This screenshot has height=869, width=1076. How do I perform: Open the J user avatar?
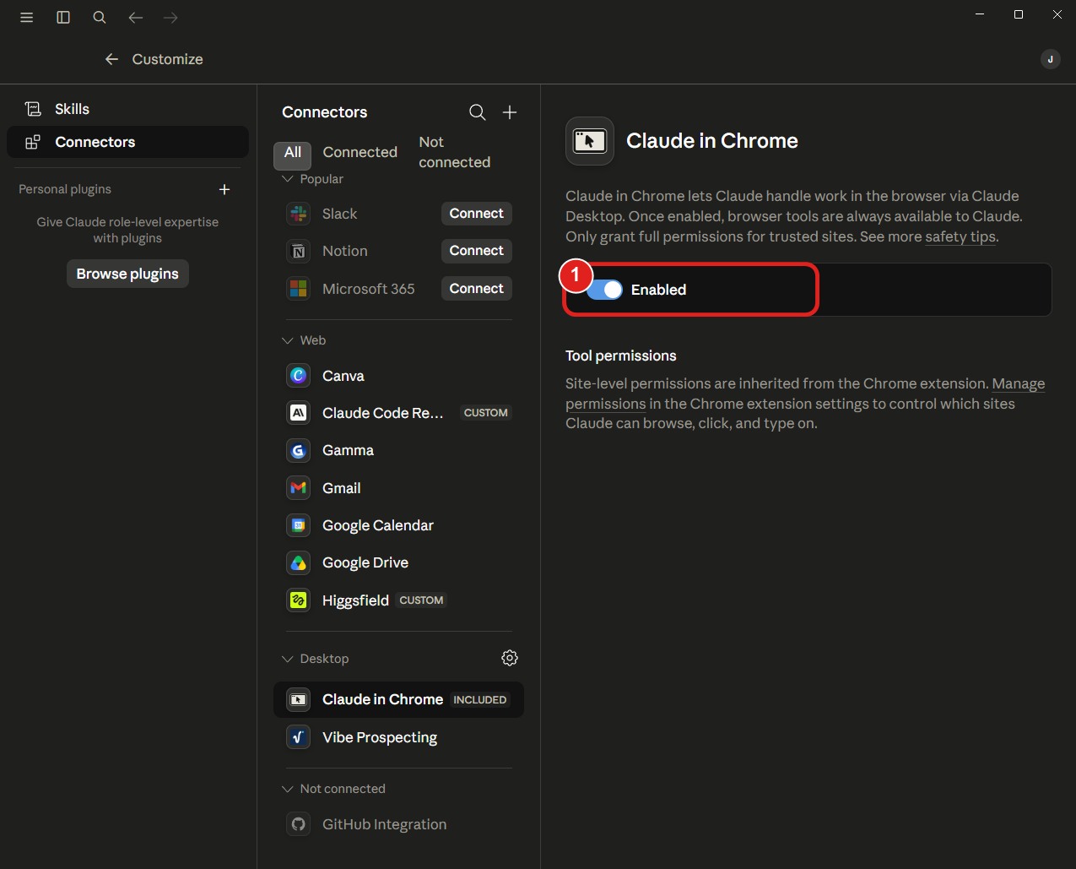[x=1050, y=59]
